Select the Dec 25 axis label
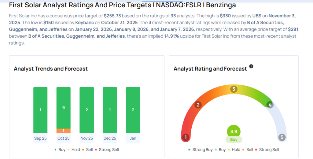 [x=110, y=138]
